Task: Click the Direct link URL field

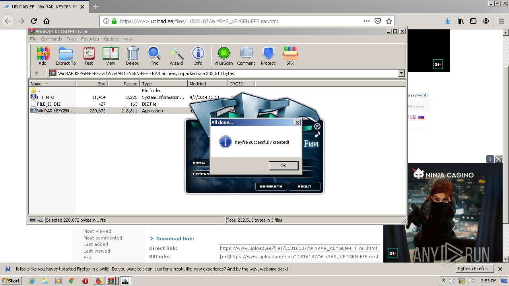Action: (x=299, y=248)
